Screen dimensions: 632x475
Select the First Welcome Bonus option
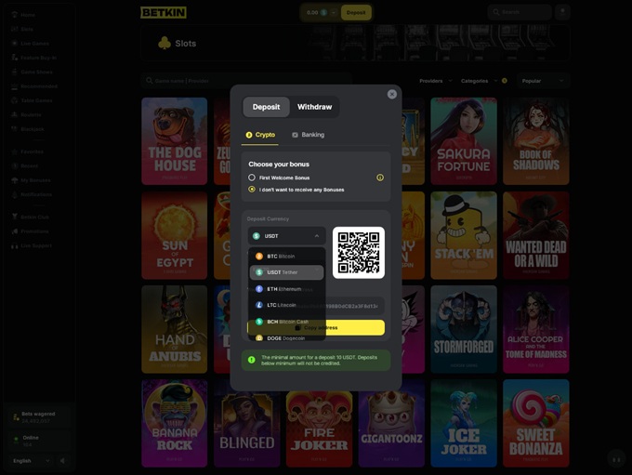pyautogui.click(x=252, y=178)
